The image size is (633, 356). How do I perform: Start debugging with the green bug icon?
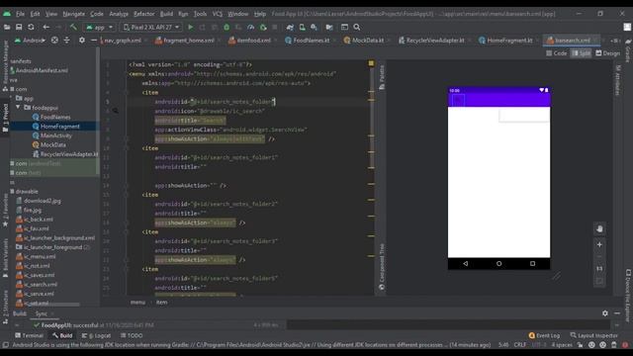point(226,27)
